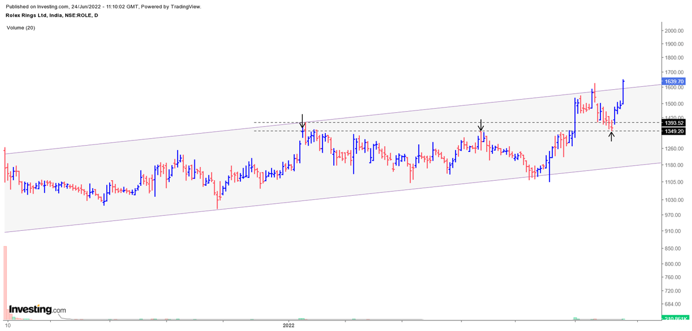This screenshot has height=331, width=692.
Task: Click the 1800.00 price axis label
Action: (674, 58)
